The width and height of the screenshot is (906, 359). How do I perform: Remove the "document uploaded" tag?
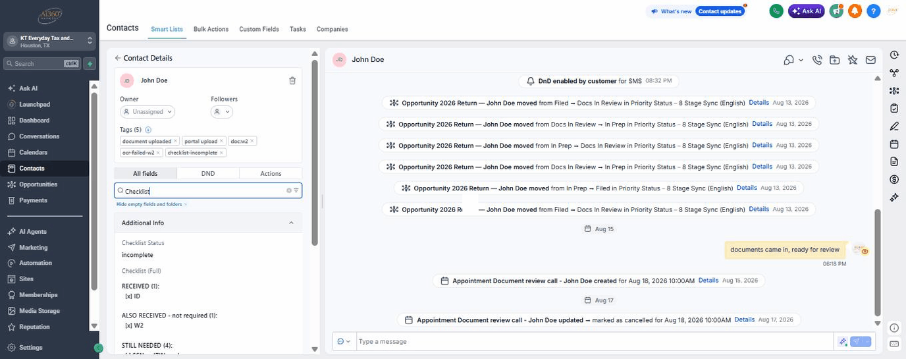point(176,141)
